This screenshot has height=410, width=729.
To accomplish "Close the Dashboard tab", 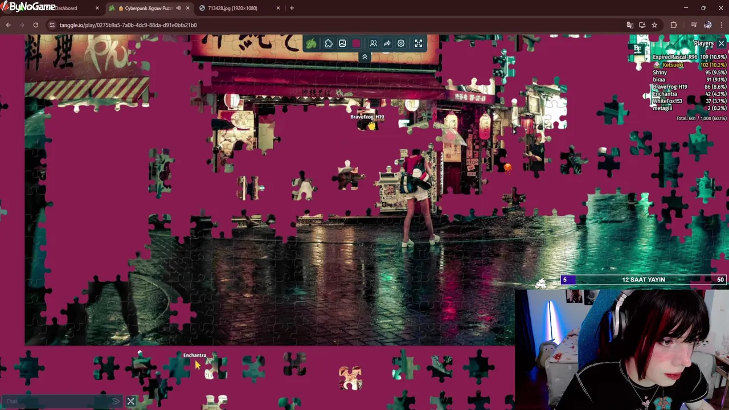I will 97,8.
